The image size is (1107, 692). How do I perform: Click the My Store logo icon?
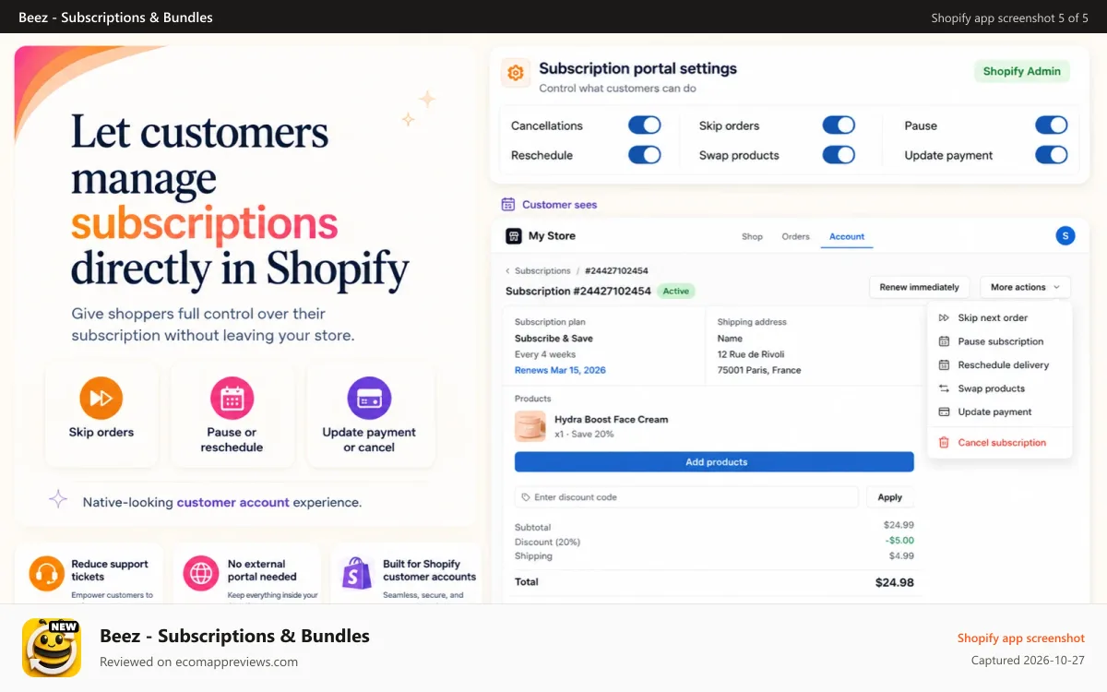click(x=514, y=236)
